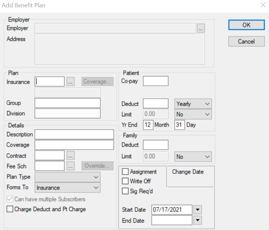This screenshot has height=230, width=269.
Task: Open the Fee Sch lookup ellipsis button
Action: coord(70,166)
